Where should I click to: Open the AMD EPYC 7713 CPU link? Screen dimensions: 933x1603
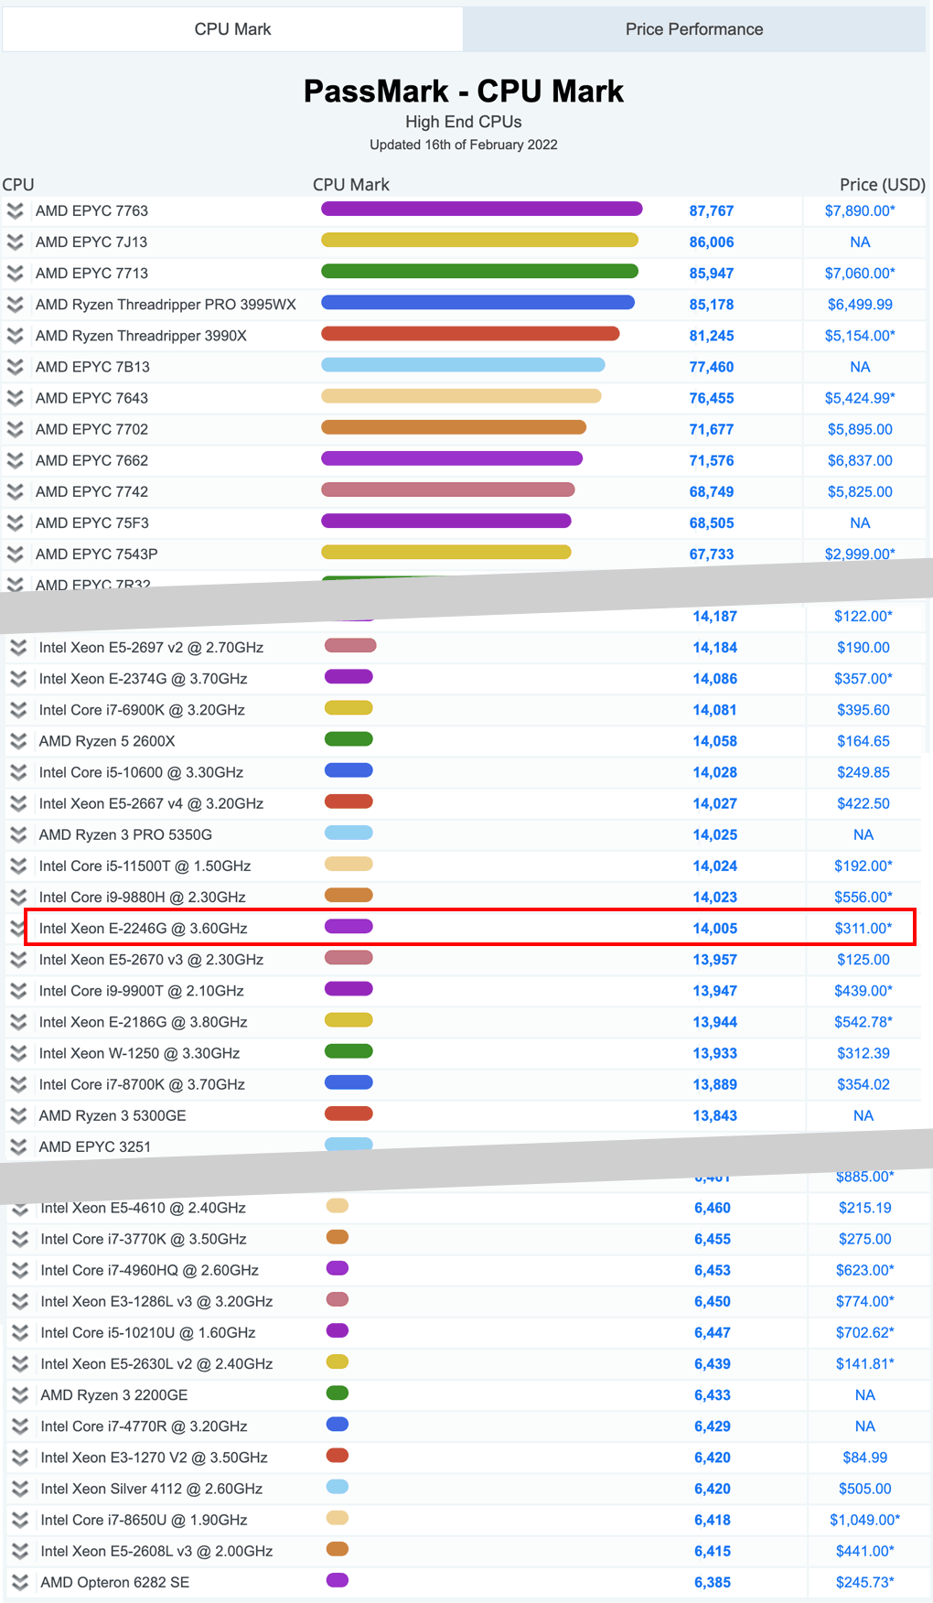click(91, 274)
